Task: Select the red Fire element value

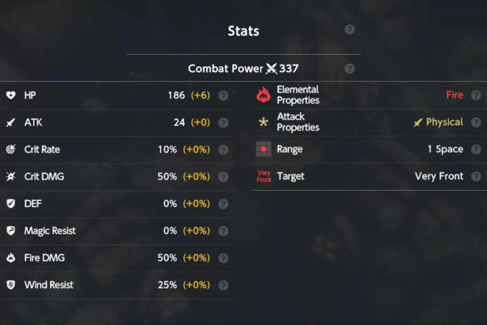Action: coord(454,95)
